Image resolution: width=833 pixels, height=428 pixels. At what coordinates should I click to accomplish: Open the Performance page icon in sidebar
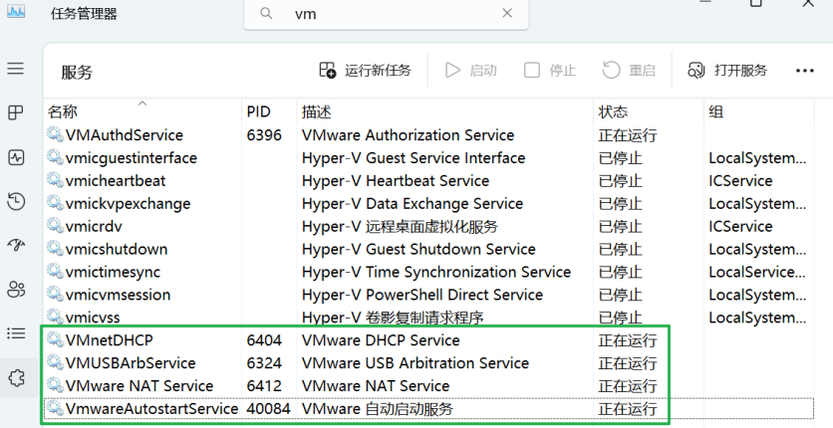pos(15,157)
